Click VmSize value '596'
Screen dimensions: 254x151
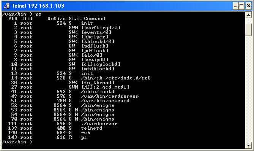[x=61, y=124]
